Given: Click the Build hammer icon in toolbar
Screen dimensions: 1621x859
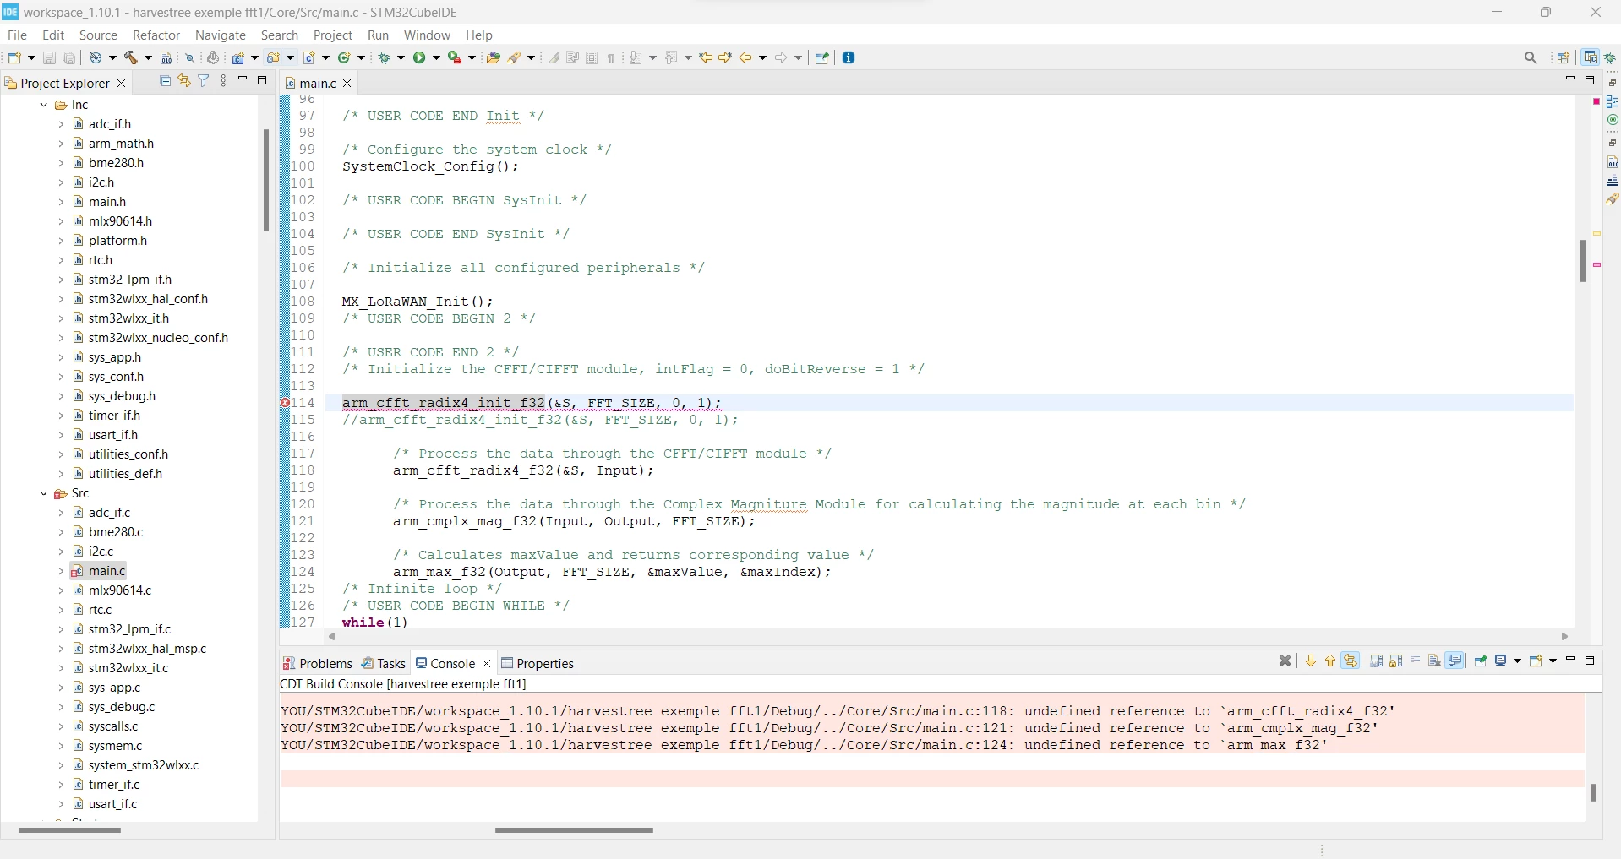Looking at the screenshot, I should pyautogui.click(x=131, y=57).
